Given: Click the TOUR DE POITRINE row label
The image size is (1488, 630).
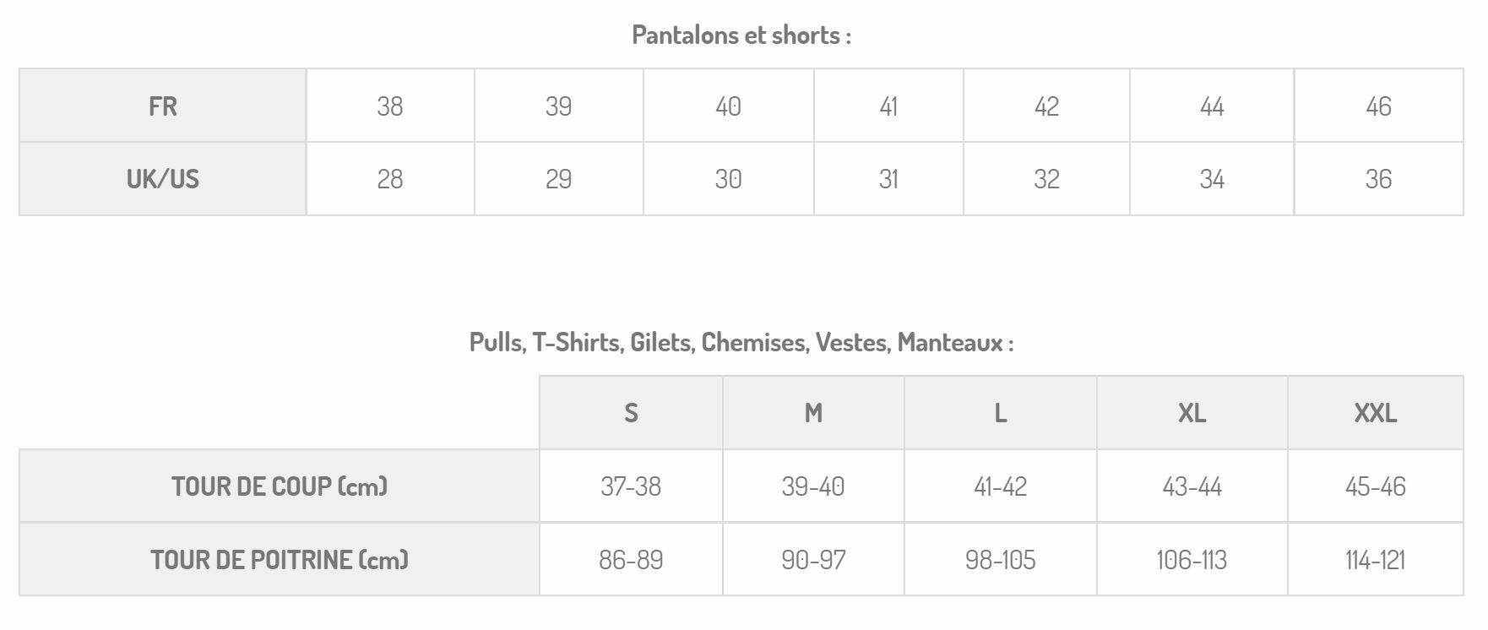Looking at the screenshot, I should pyautogui.click(x=280, y=560).
